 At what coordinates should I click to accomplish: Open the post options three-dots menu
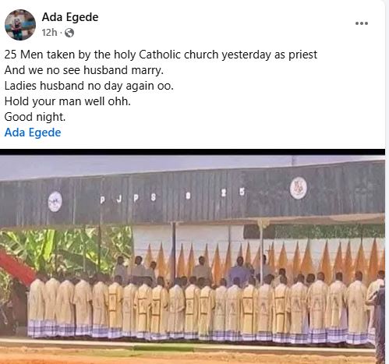362,23
